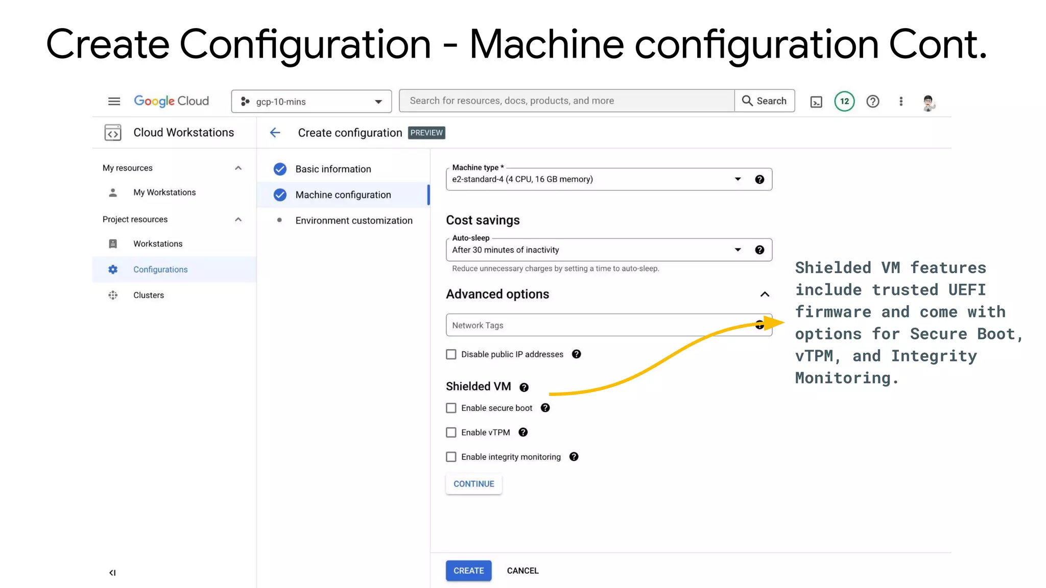Go to Basic information step
Viewport: 1046px width, 588px height.
click(333, 169)
